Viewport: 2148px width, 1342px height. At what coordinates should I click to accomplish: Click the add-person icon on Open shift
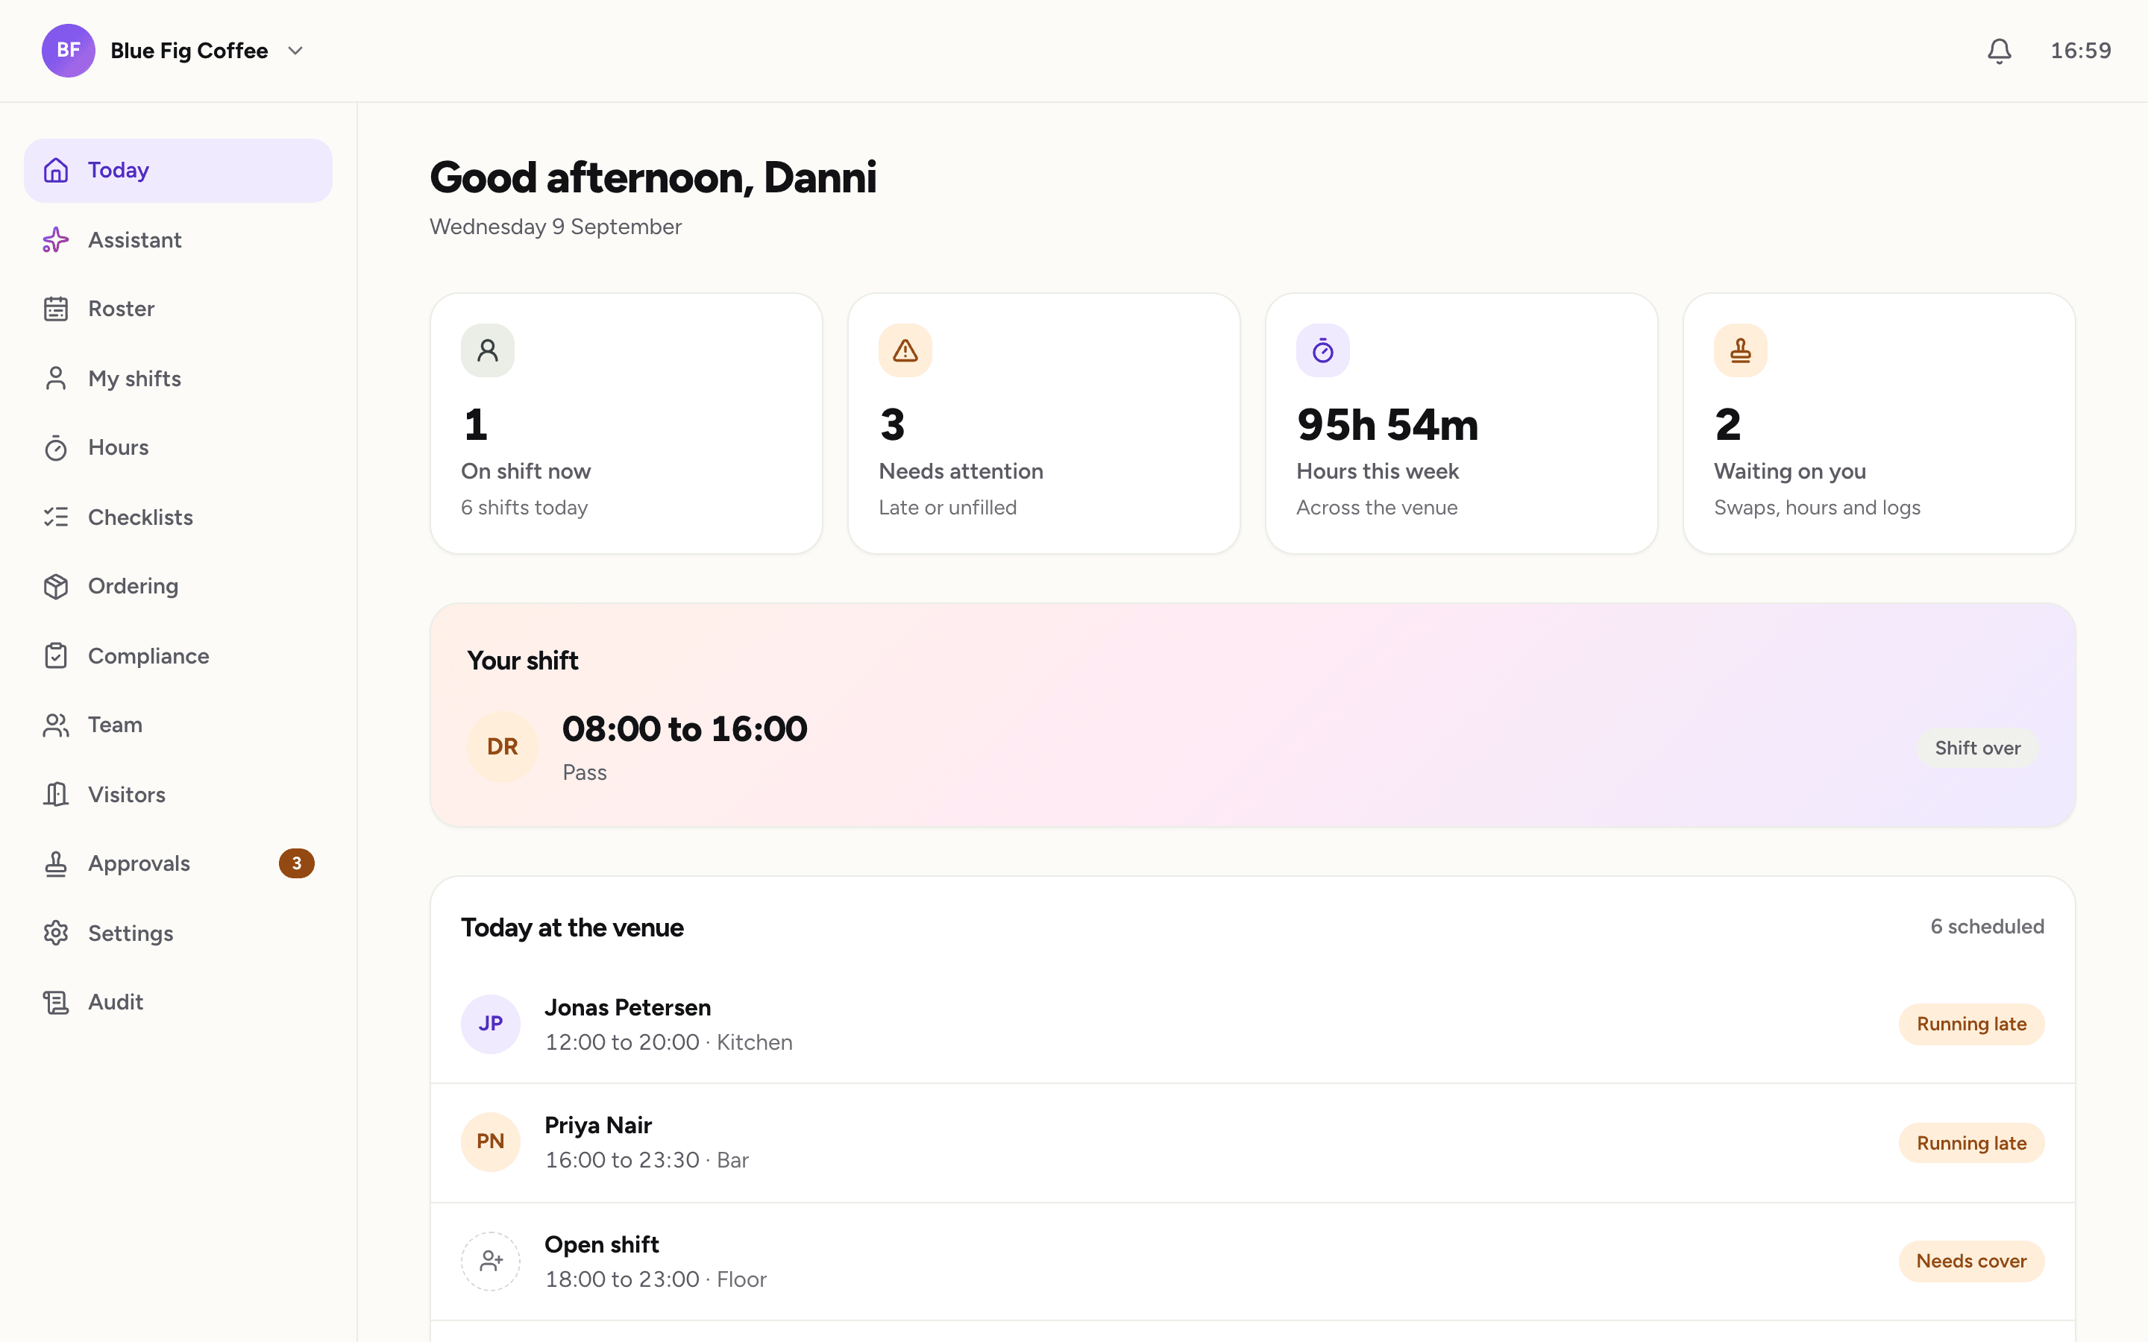coord(490,1260)
